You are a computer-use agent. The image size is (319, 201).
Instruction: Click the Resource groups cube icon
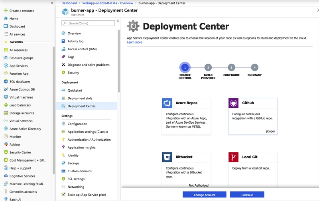pos(6,58)
